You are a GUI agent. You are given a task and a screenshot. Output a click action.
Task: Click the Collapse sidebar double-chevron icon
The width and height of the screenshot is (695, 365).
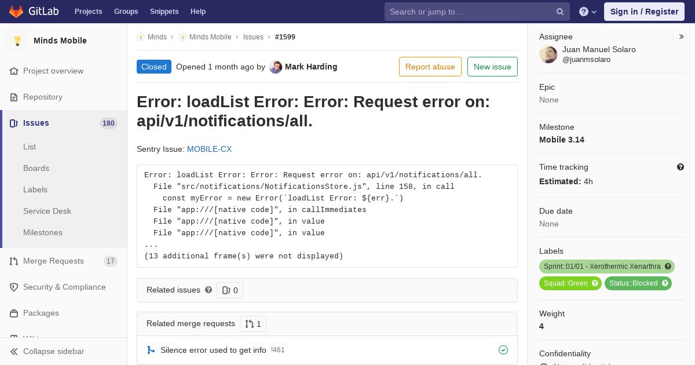pos(14,351)
